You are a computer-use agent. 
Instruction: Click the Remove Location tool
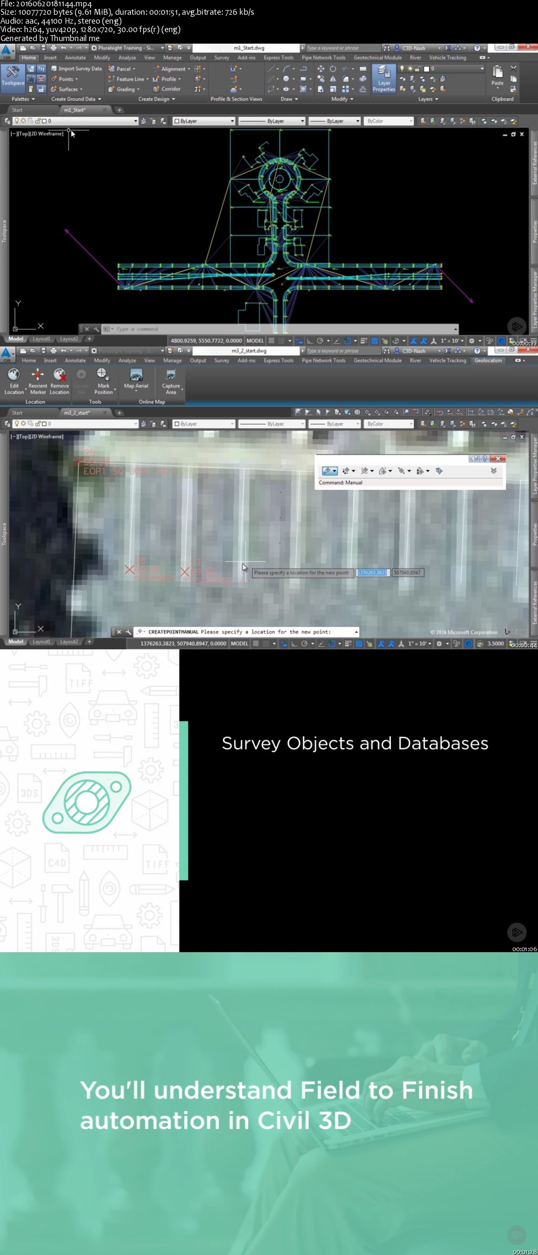point(59,382)
